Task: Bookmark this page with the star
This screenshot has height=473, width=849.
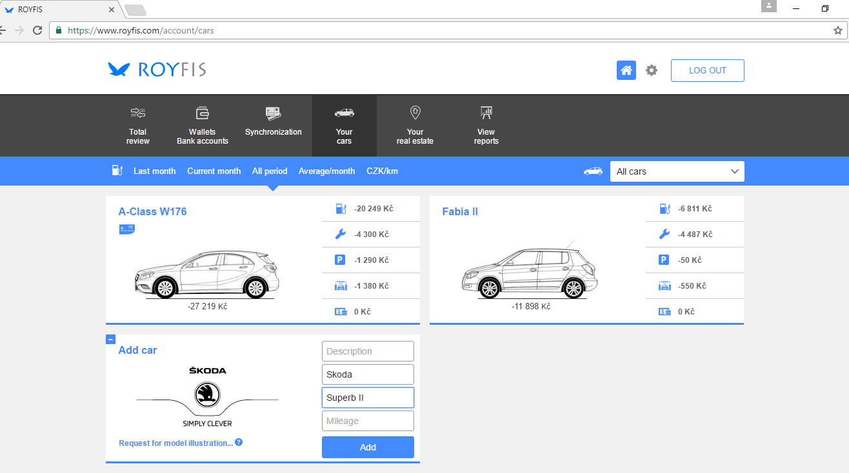Action: 838,30
